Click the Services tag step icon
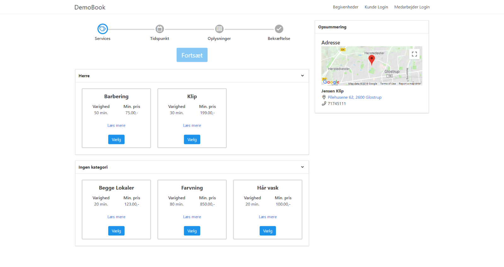 pyautogui.click(x=103, y=29)
